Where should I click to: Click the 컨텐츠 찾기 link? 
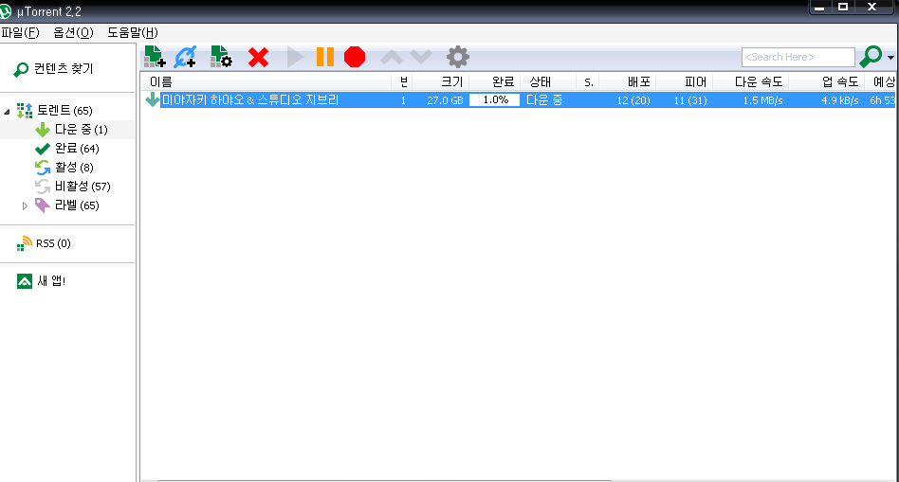53,69
